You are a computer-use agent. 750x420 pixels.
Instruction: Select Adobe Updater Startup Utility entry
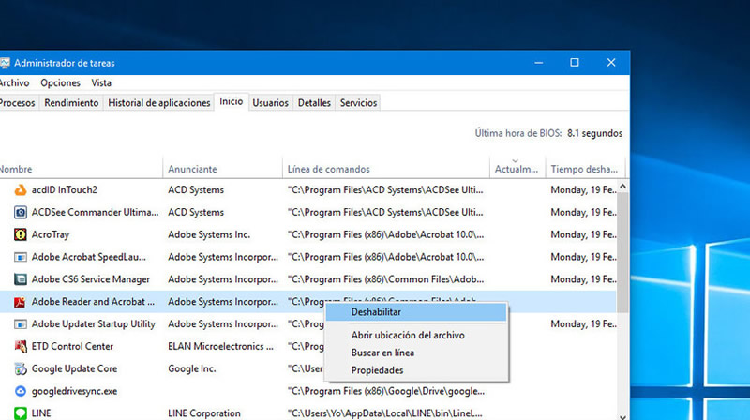tap(93, 324)
